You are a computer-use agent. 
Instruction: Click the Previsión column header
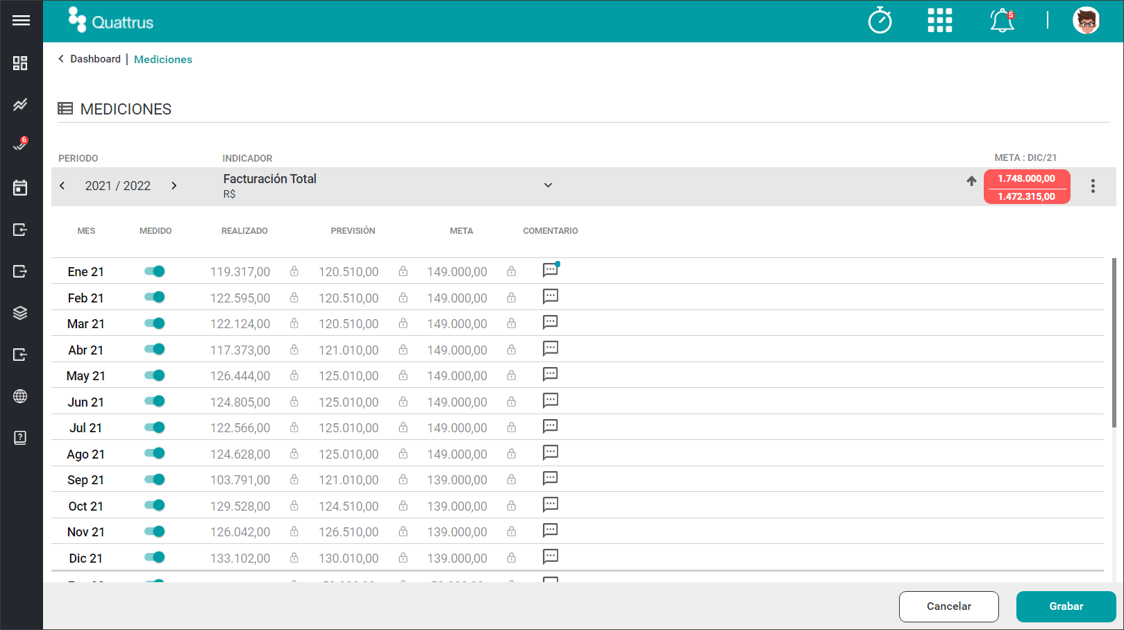click(353, 231)
